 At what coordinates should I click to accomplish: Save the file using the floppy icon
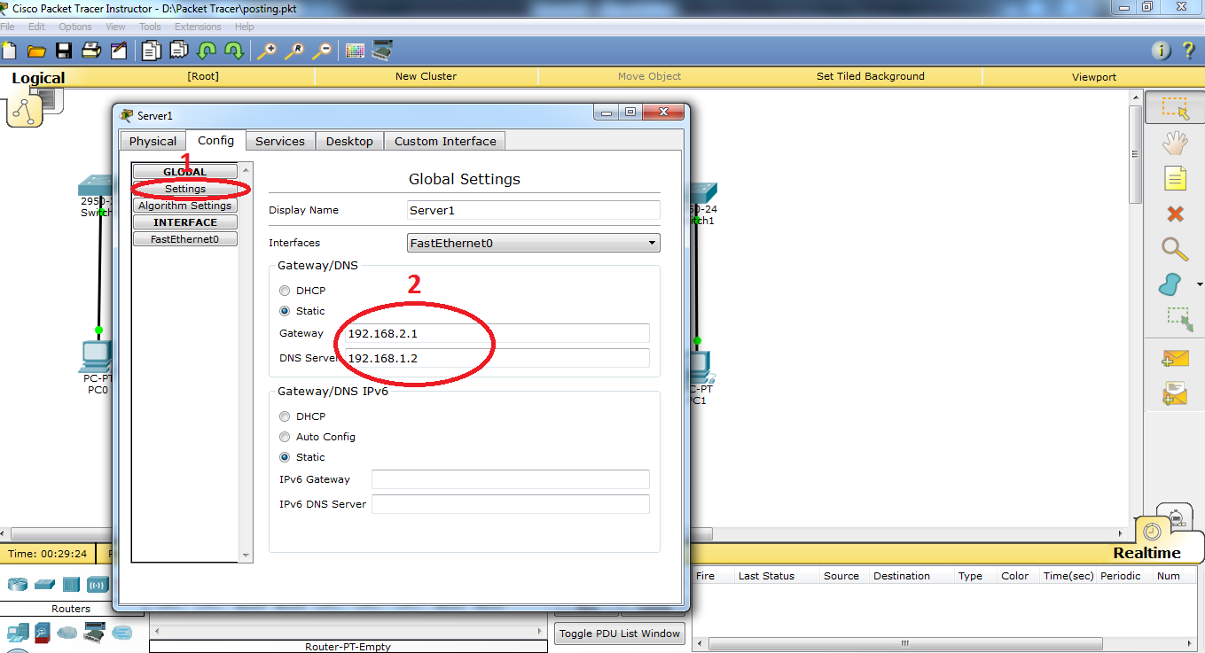click(64, 51)
